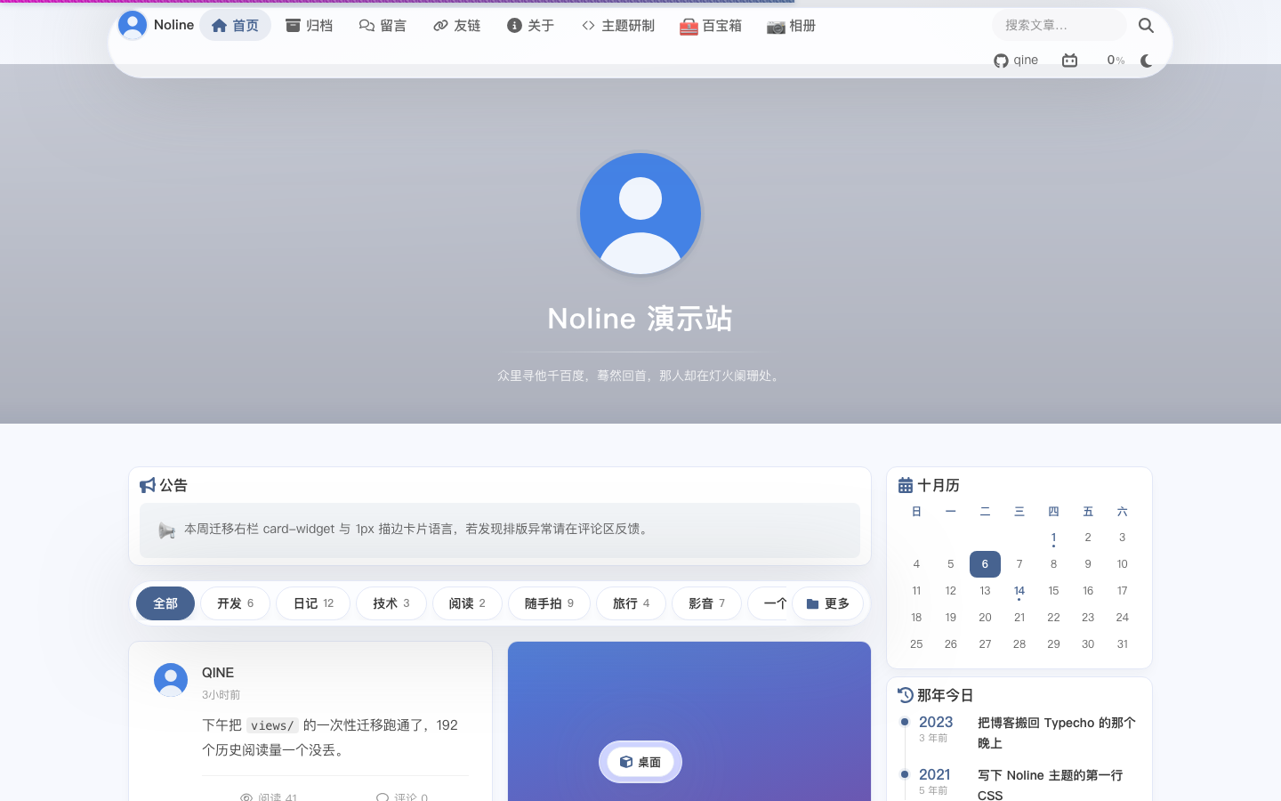Open the 关于 about page
Image resolution: width=1281 pixels, height=801 pixels.
coord(530,26)
